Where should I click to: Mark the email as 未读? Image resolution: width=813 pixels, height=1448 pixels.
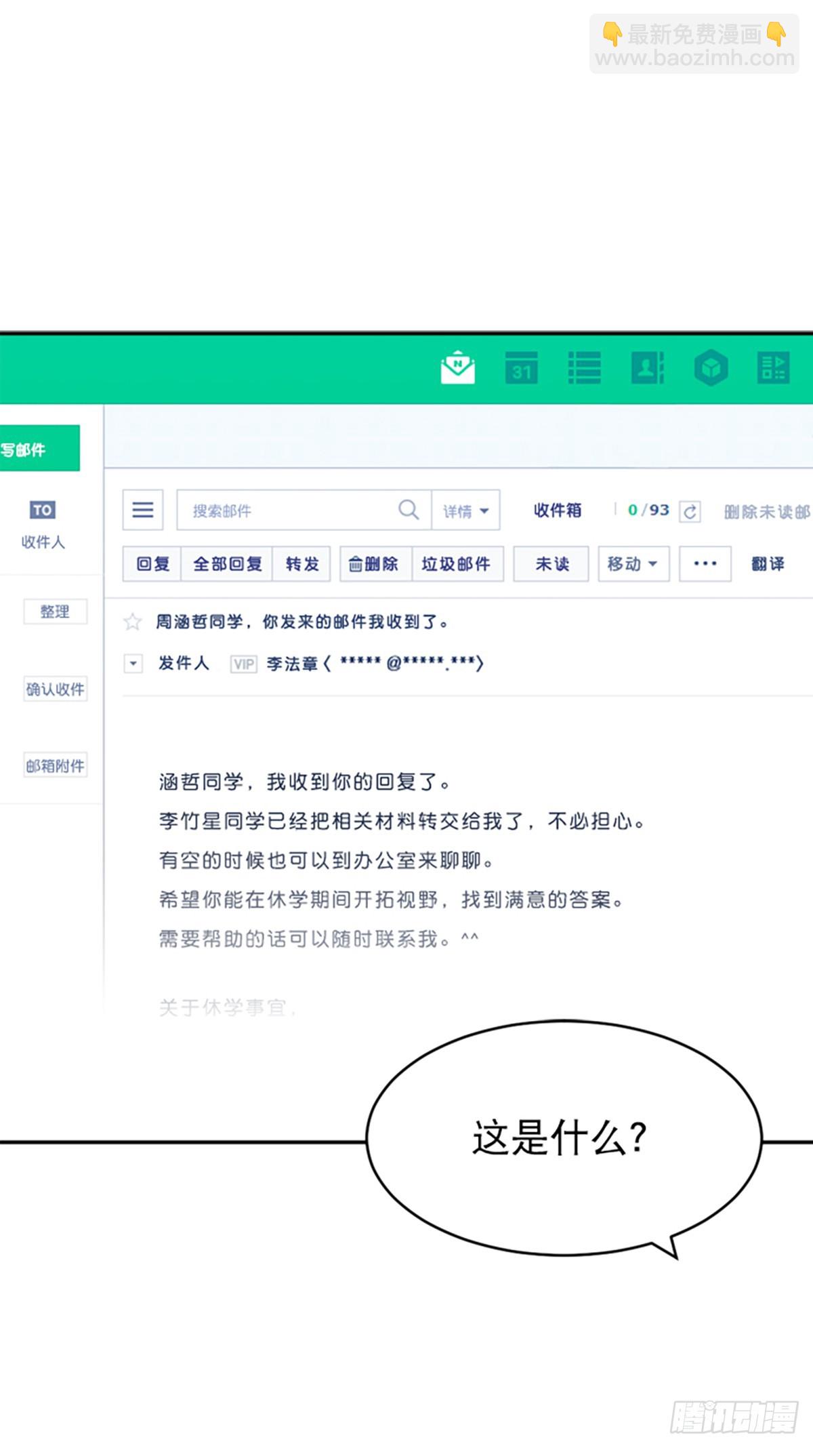(x=551, y=564)
